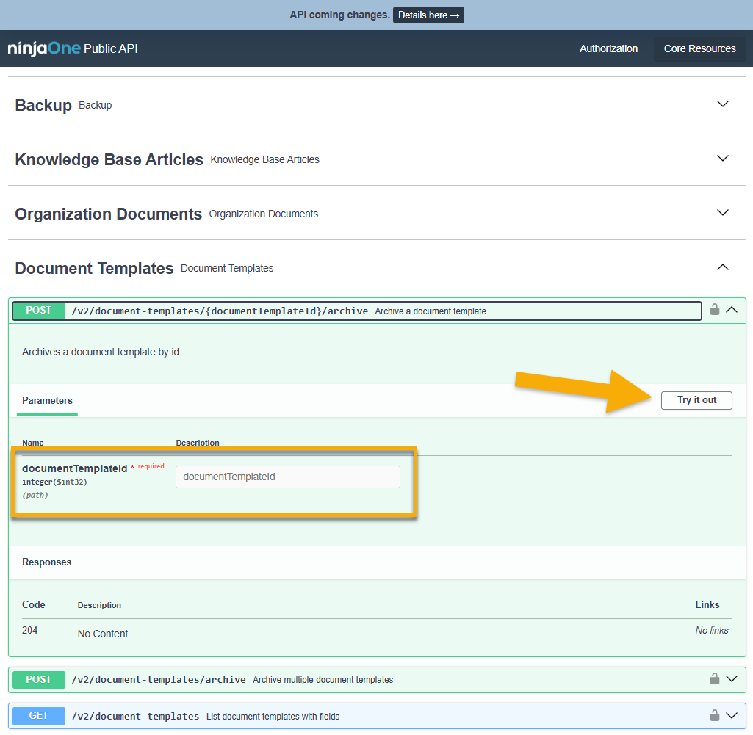Collapse the archive document template endpoint

(732, 310)
